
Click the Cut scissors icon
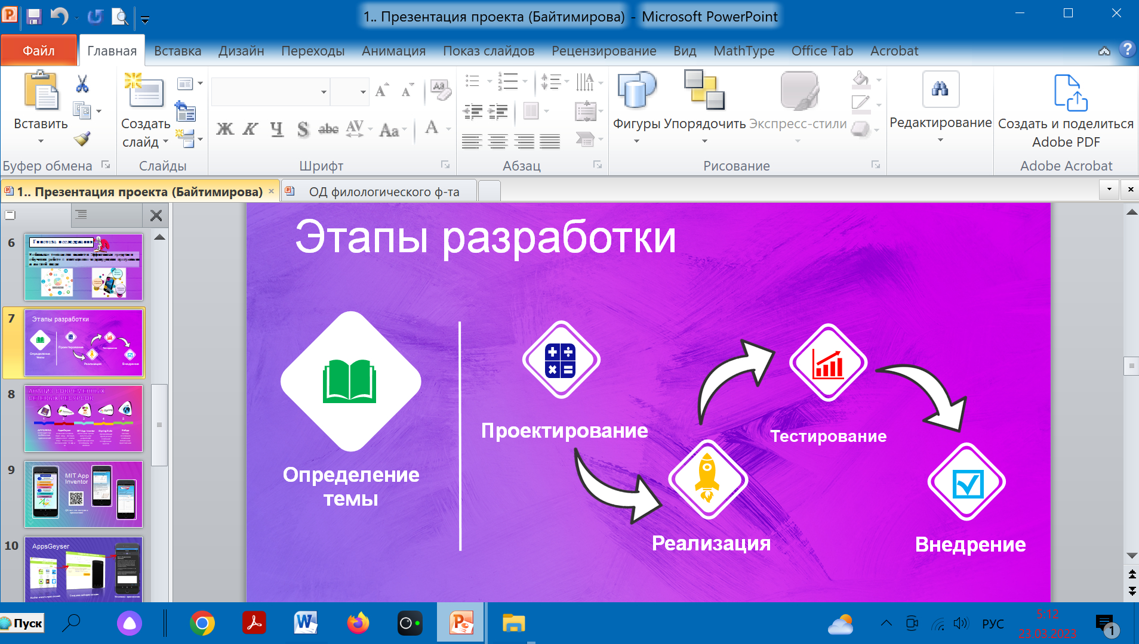(82, 84)
